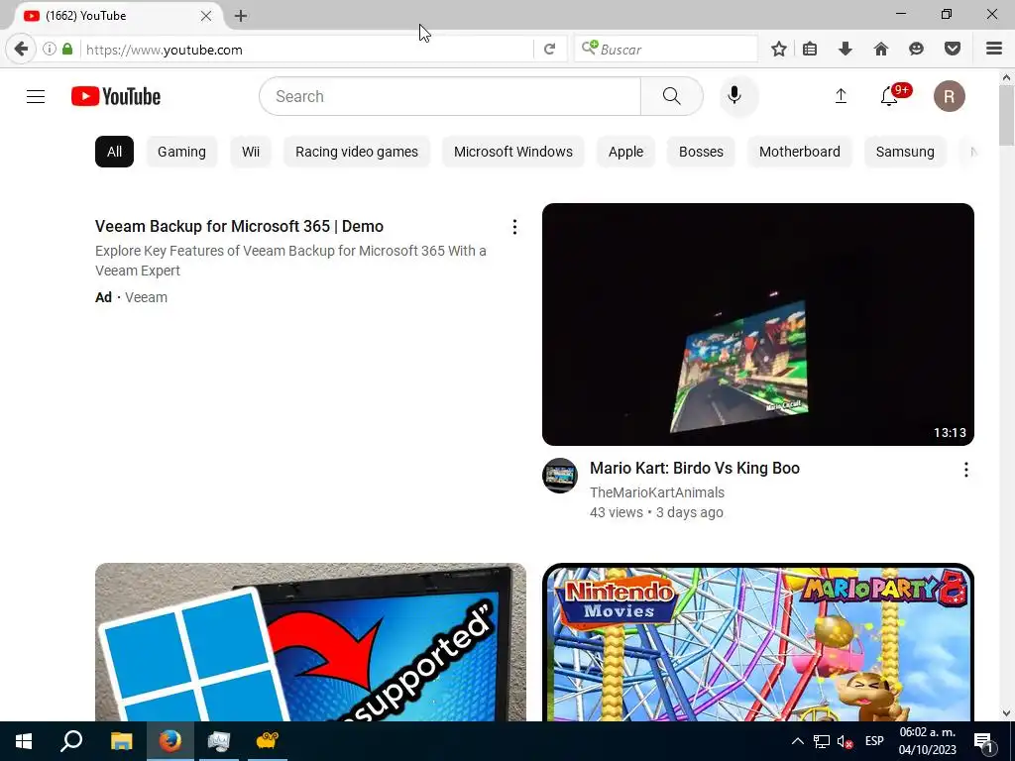Open the Action Center notifications icon

tap(984, 741)
